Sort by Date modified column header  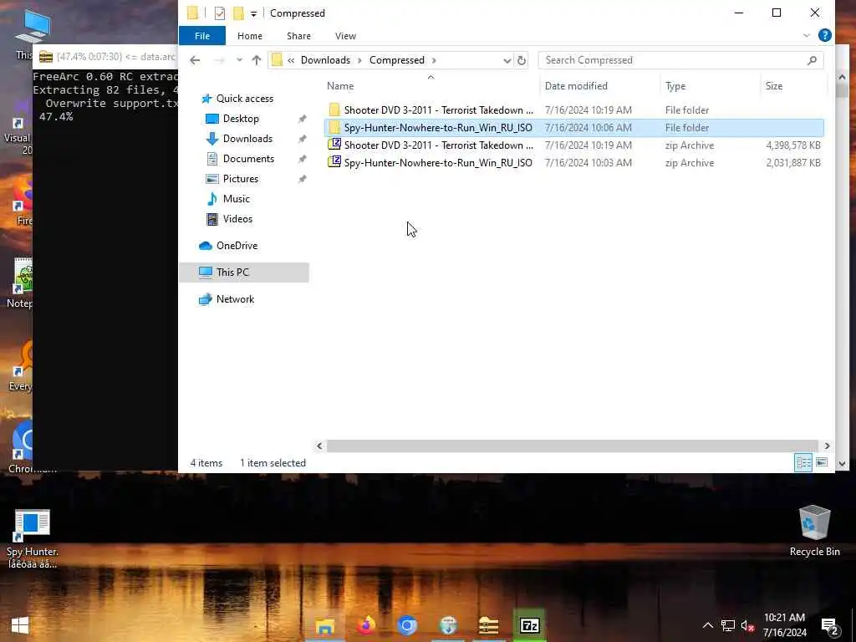576,86
